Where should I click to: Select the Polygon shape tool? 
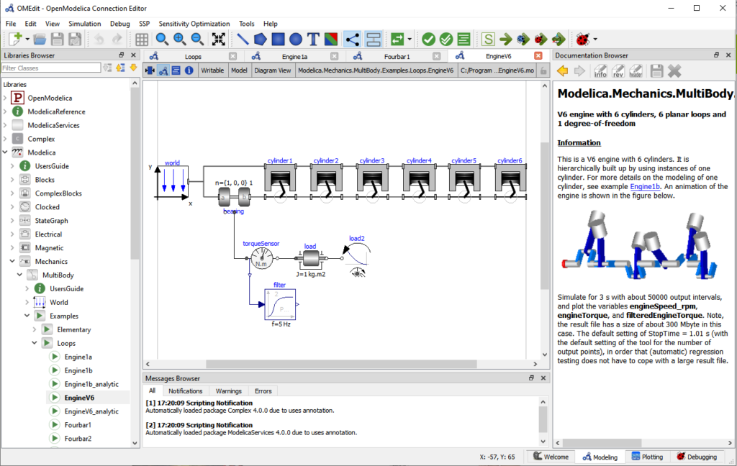pyautogui.click(x=260, y=40)
